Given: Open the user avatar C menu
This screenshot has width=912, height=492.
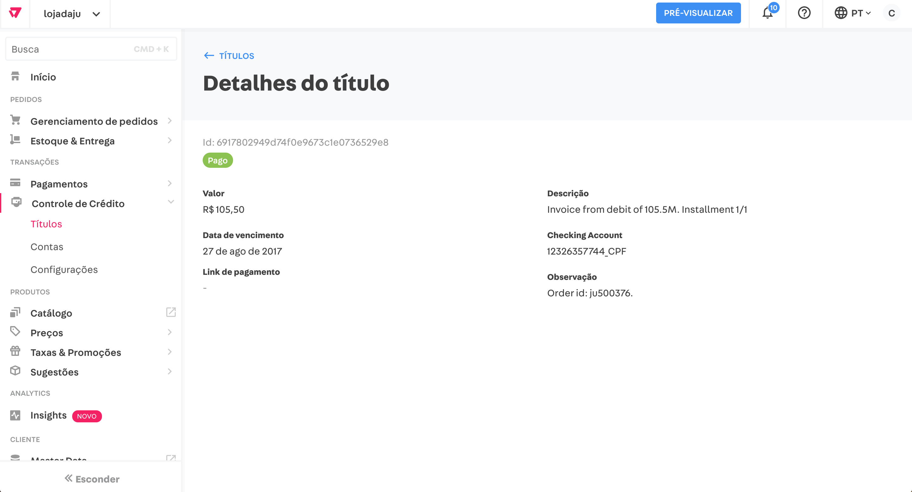Looking at the screenshot, I should point(891,13).
